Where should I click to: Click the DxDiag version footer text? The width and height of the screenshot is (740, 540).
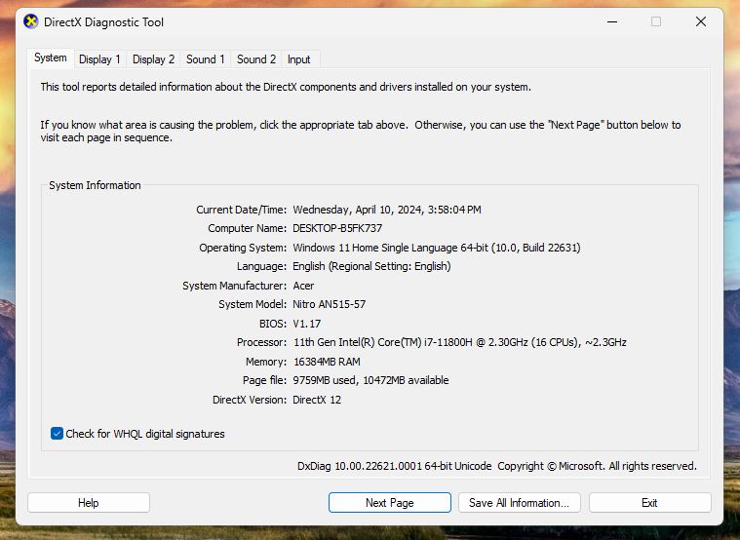(x=394, y=466)
